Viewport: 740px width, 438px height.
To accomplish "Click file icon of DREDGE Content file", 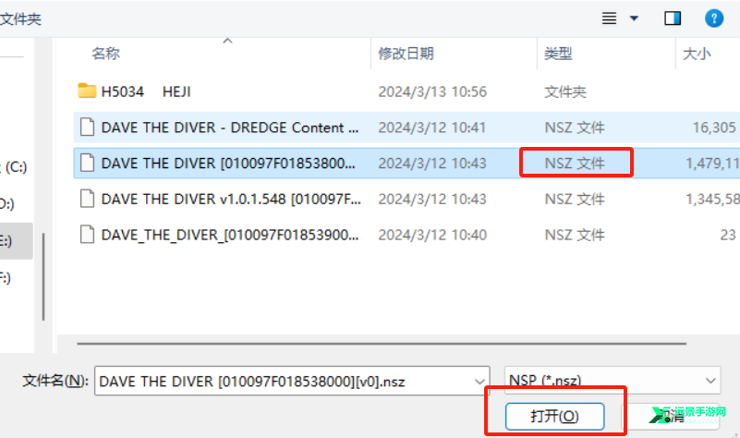I will (x=87, y=127).
